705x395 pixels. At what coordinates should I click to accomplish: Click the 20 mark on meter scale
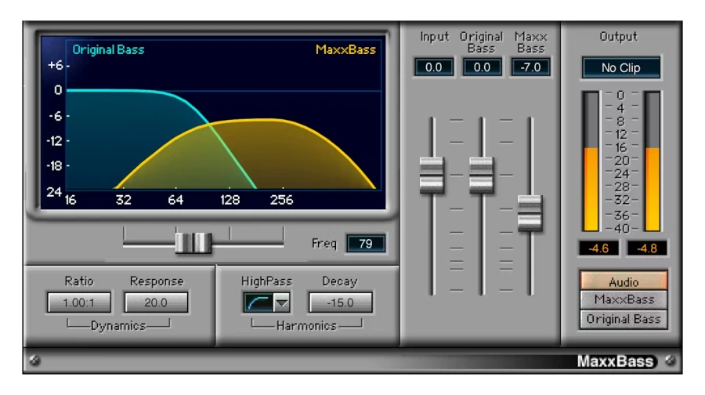click(x=621, y=161)
